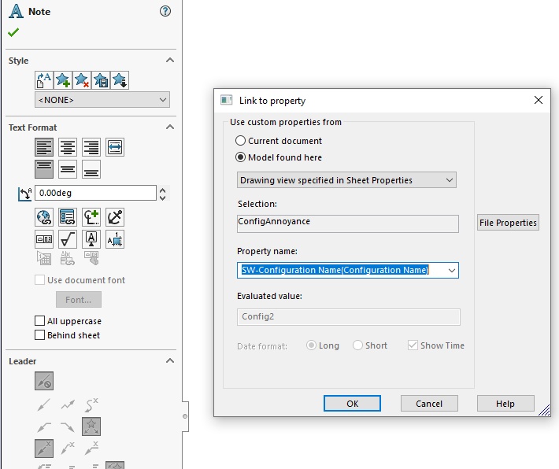
Task: Select Top vertical alignment
Action: (44, 169)
